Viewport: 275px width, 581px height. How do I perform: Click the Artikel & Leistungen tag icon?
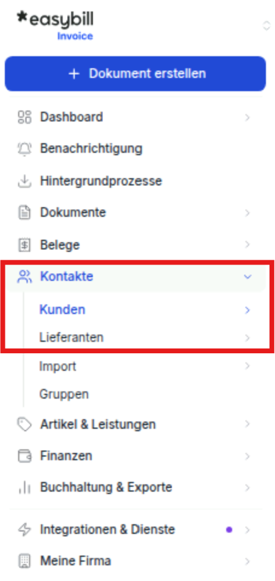pyautogui.click(x=25, y=424)
